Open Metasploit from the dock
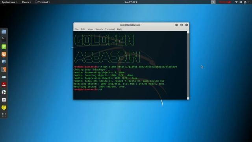Viewport: 252px width, 142px height. coord(4,62)
